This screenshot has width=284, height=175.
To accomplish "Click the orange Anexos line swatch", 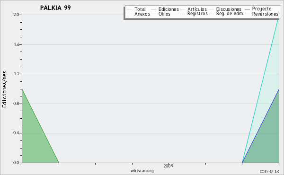I will (130, 14).
